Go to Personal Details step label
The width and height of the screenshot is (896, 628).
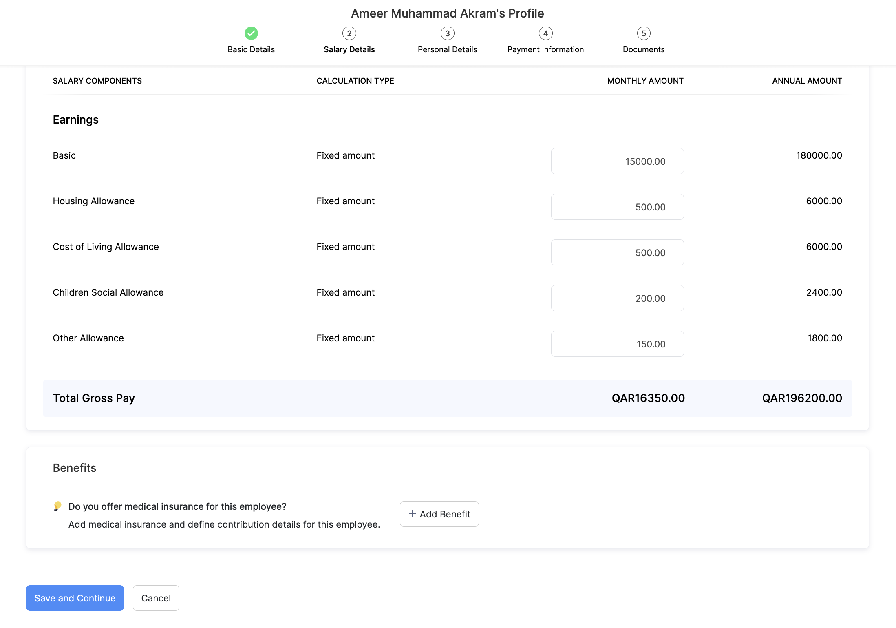pyautogui.click(x=447, y=49)
